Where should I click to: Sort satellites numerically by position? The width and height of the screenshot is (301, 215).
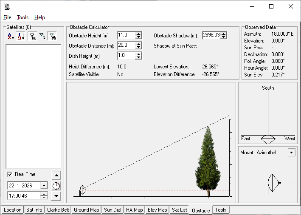[x=21, y=37]
